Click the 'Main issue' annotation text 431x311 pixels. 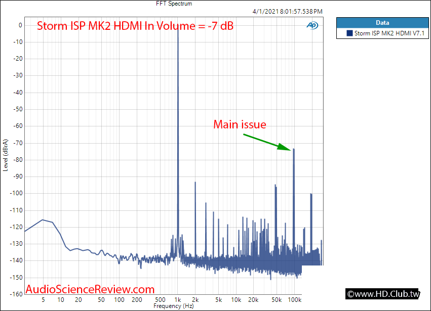pyautogui.click(x=240, y=124)
